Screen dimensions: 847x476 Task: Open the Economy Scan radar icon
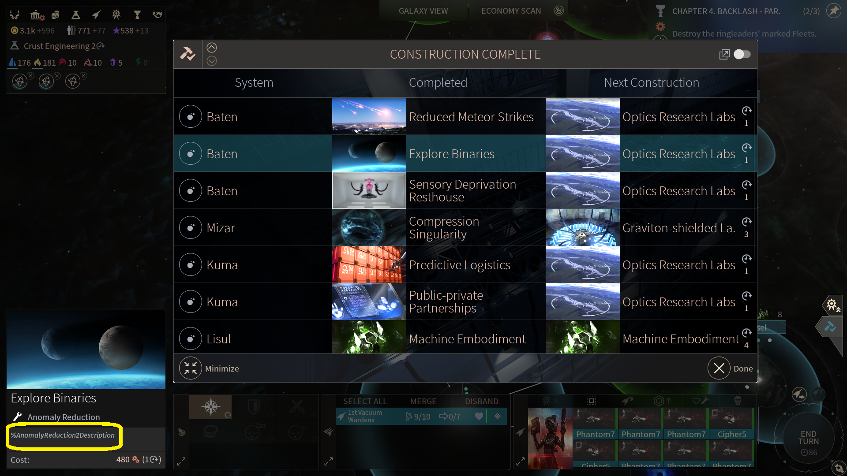coord(558,11)
